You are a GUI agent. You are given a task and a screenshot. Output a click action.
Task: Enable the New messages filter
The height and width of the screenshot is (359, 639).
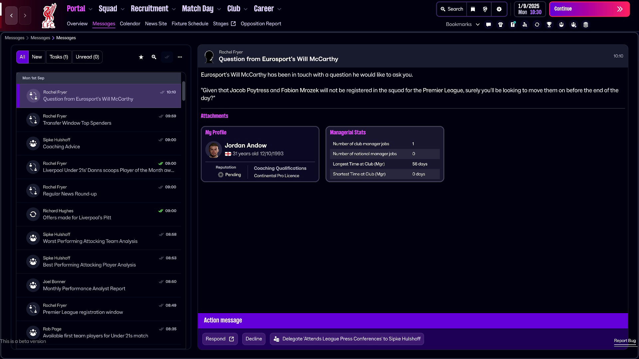tap(37, 57)
